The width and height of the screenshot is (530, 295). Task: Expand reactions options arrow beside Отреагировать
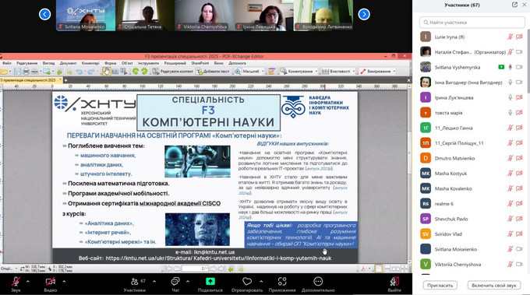click(x=261, y=281)
